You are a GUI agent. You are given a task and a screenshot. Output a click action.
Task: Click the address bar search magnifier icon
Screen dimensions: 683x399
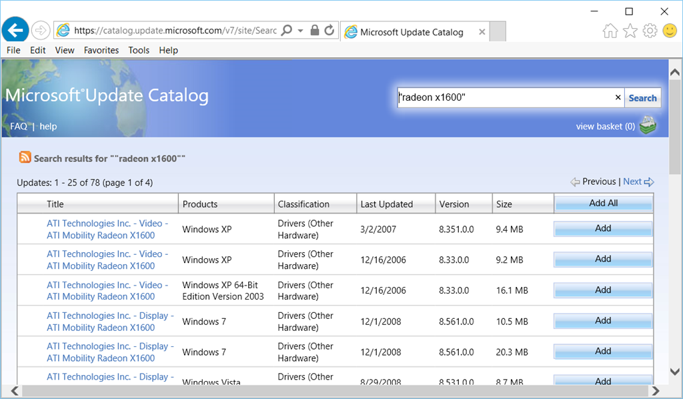[x=287, y=30]
